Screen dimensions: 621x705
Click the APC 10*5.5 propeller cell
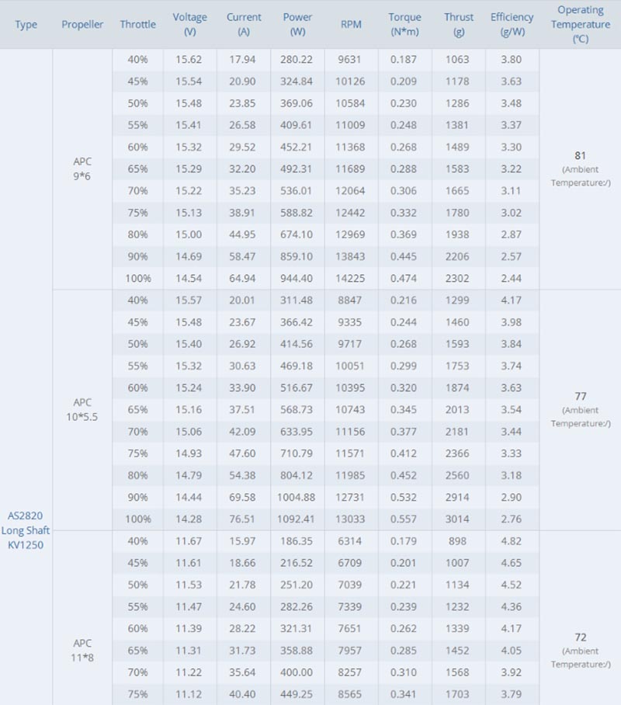pos(82,409)
